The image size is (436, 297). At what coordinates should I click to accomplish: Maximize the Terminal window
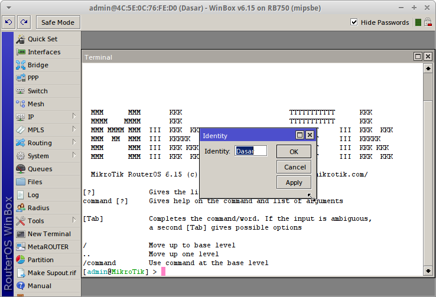point(418,57)
